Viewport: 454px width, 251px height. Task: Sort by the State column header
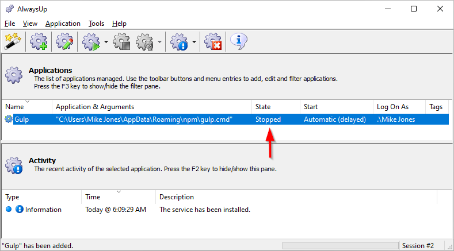point(276,107)
